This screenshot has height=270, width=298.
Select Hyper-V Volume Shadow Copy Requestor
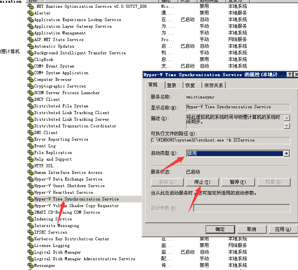pyautogui.click(x=76, y=206)
